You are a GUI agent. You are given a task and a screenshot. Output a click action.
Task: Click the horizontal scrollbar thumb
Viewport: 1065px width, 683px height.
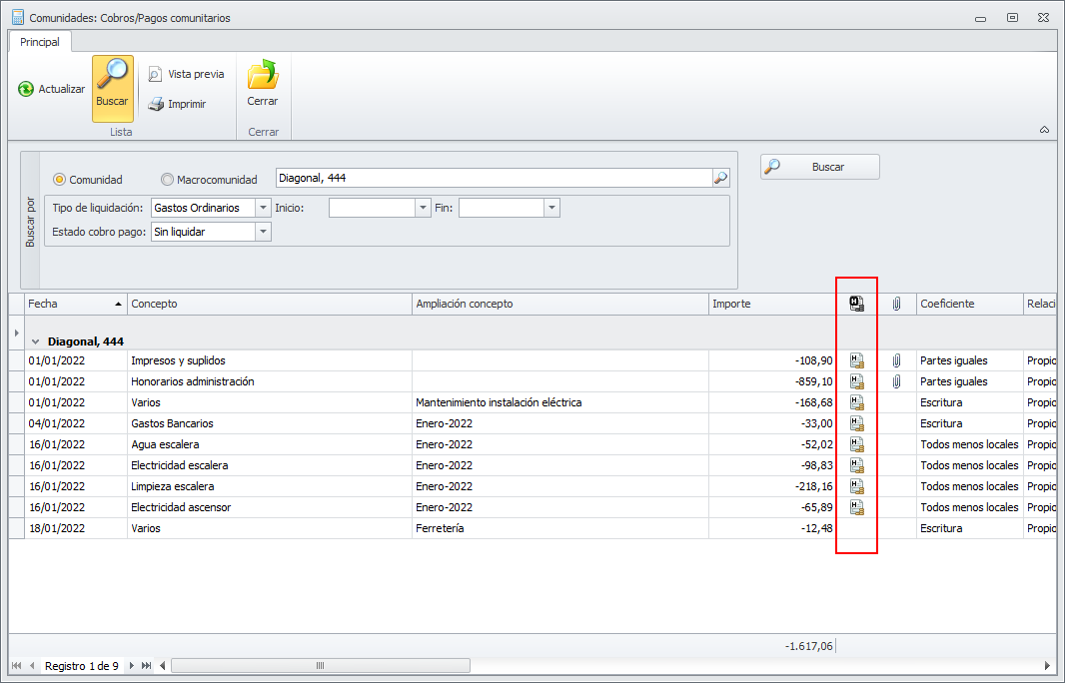coord(320,666)
